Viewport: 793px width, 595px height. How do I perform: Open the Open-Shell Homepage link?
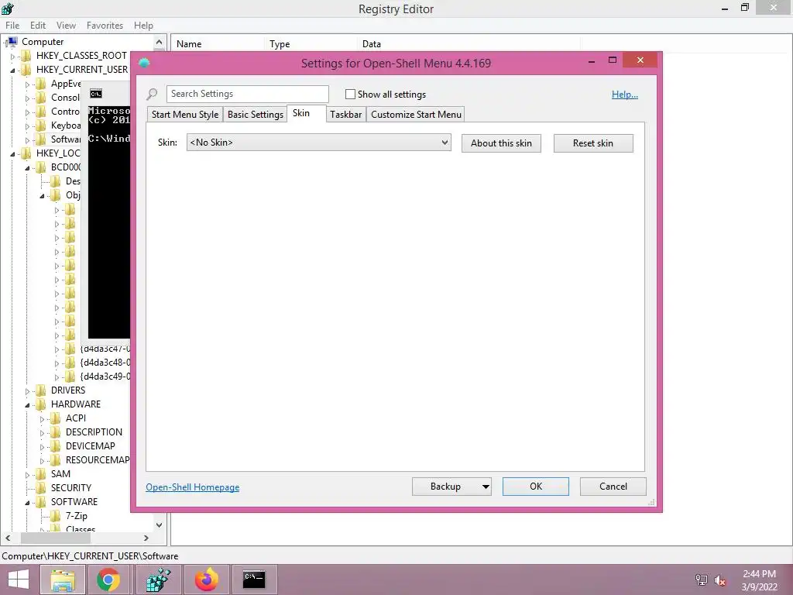193,487
